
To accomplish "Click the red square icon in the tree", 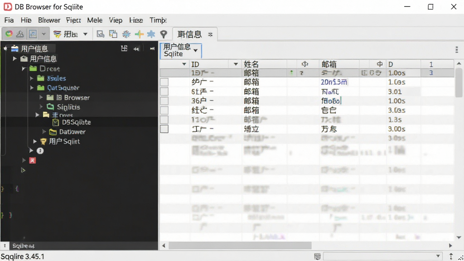I will [x=32, y=160].
